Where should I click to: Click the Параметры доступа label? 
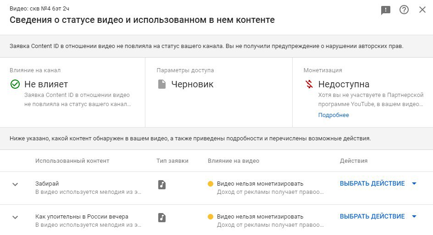click(x=185, y=70)
